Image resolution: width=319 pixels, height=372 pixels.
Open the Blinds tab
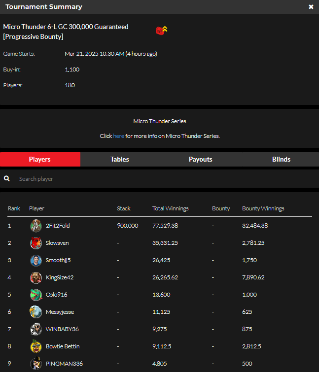[x=281, y=160]
